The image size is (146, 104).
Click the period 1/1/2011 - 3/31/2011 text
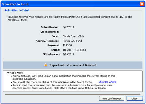coord(74,50)
